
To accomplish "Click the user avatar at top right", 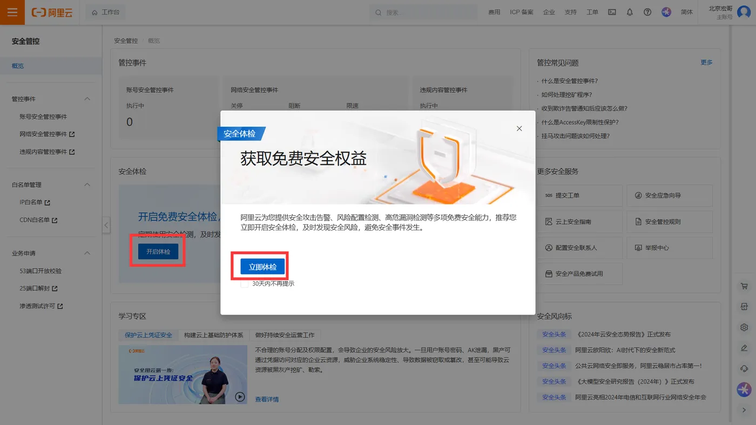I will coord(744,12).
